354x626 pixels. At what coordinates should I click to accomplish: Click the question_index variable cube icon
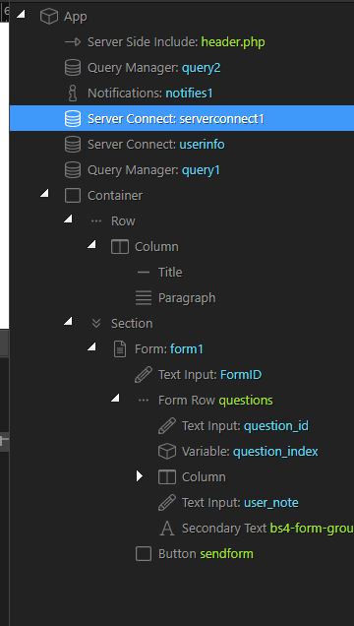[x=167, y=452]
